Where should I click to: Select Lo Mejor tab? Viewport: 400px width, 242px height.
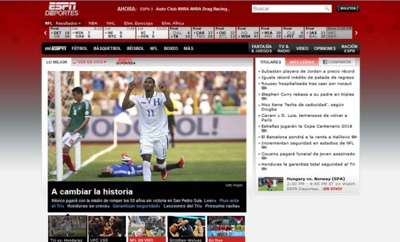tap(57, 62)
